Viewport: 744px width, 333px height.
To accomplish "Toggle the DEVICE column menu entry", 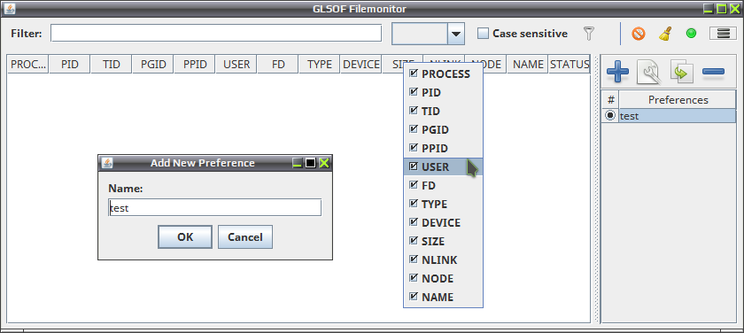I will click(443, 222).
